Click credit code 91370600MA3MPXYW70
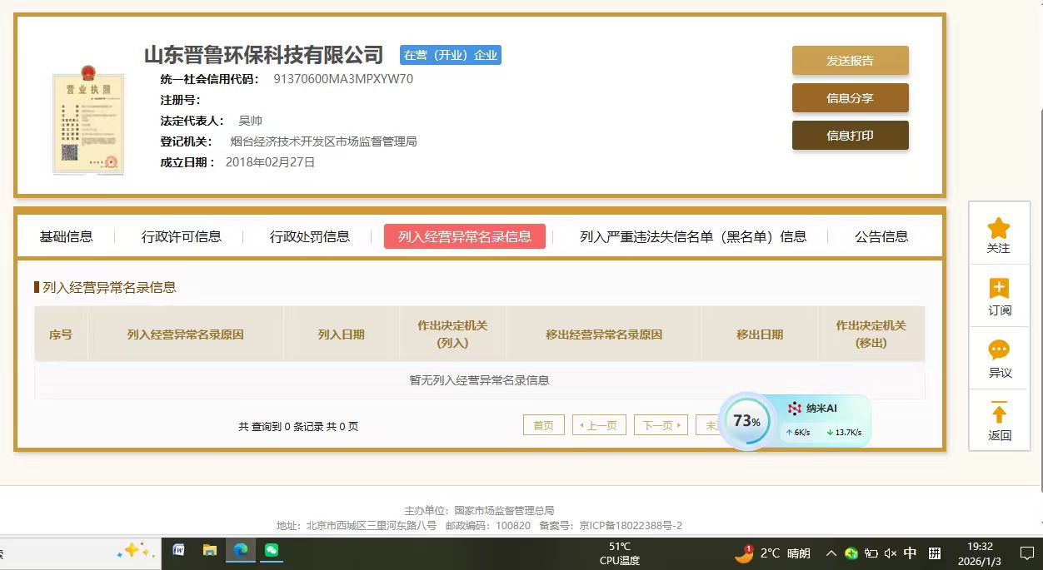 [x=343, y=79]
